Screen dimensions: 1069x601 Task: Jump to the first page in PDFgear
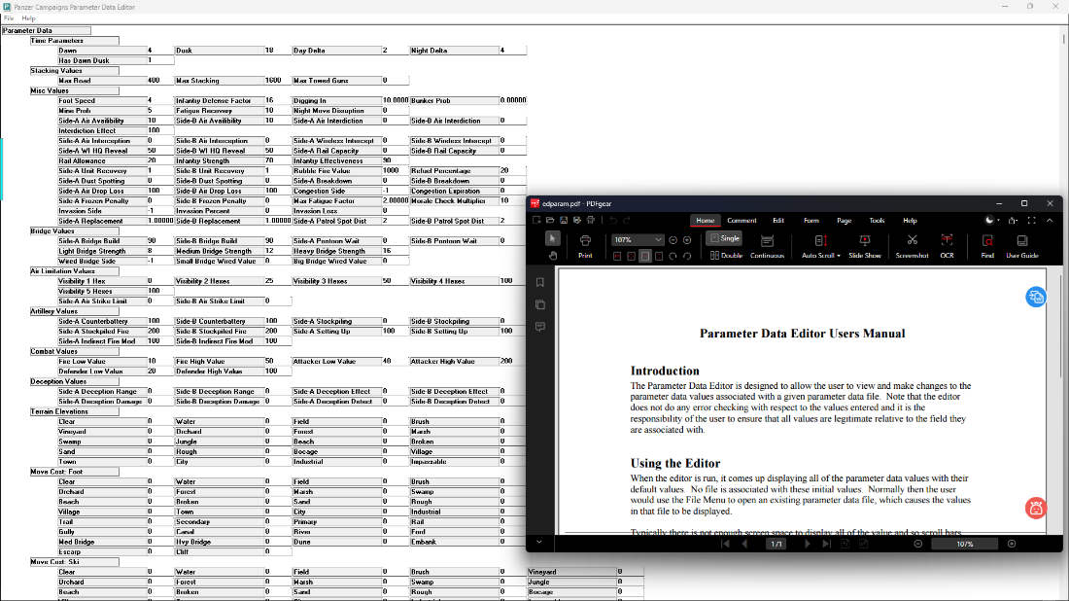click(x=725, y=544)
